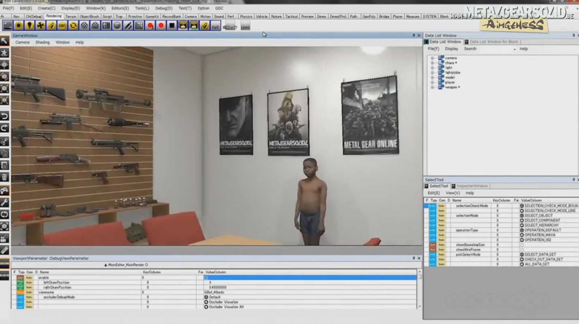This screenshot has width=579, height=324.
Task: Click the wrench icon in the left sidebar
Action: (4, 202)
